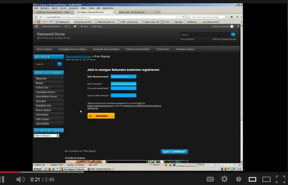Click the admin bar search magnifier icon
Image resolution: width=288 pixels, height=185 pixels.
pos(238,26)
